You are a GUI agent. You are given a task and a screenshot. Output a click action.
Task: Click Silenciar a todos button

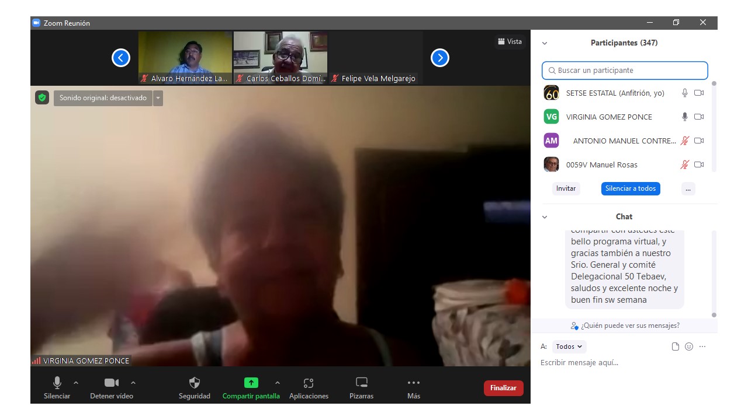631,188
